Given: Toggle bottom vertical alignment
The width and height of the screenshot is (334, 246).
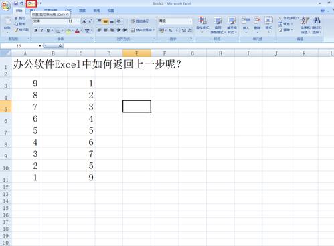Looking at the screenshot, I should click(x=112, y=21).
